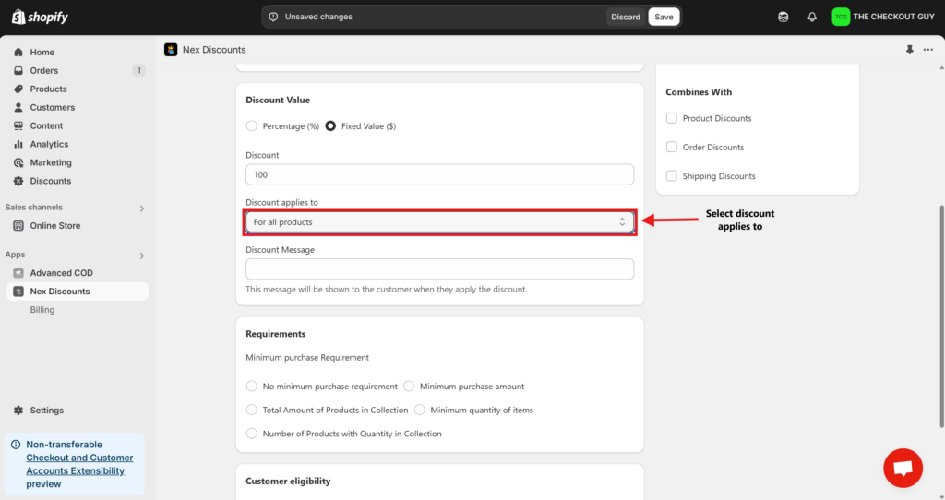The height and width of the screenshot is (500, 945).
Task: Open Settings from the sidebar gear
Action: pos(46,411)
